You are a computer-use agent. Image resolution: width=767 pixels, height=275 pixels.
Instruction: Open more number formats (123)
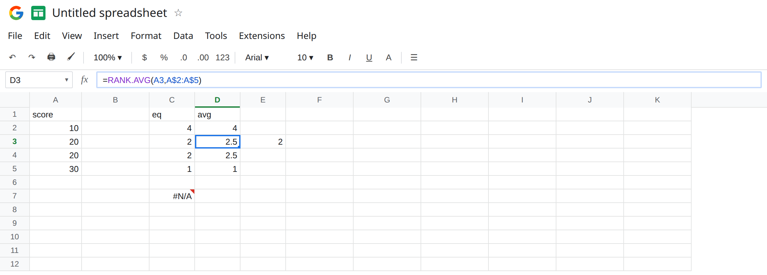coord(223,57)
